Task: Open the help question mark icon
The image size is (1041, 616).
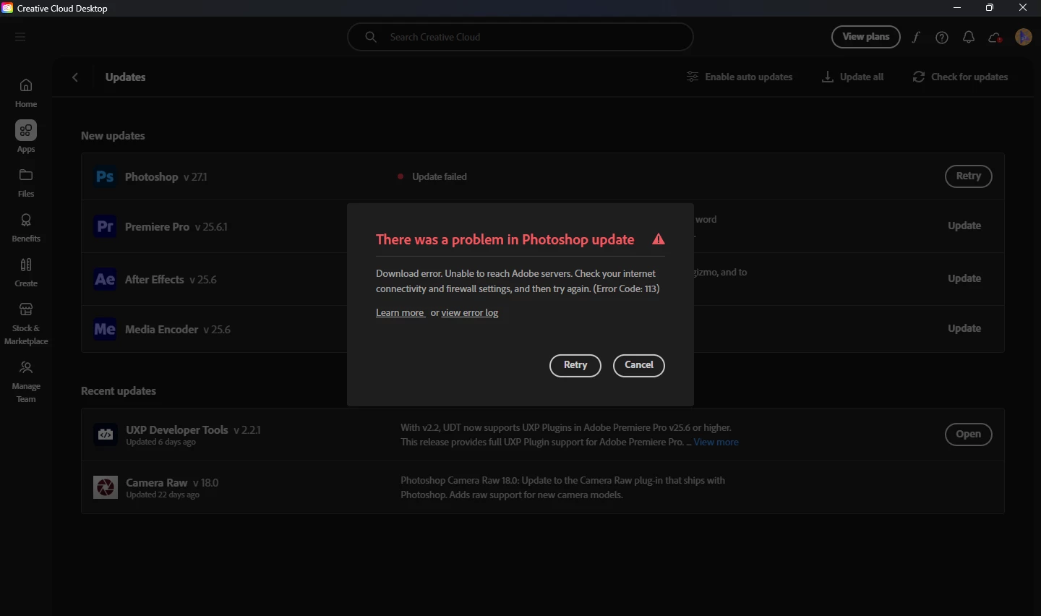Action: 942,38
